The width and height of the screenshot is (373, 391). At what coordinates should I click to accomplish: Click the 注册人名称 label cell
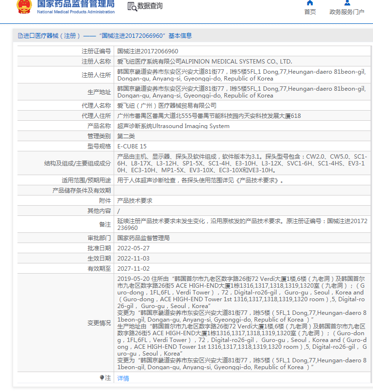(66, 61)
